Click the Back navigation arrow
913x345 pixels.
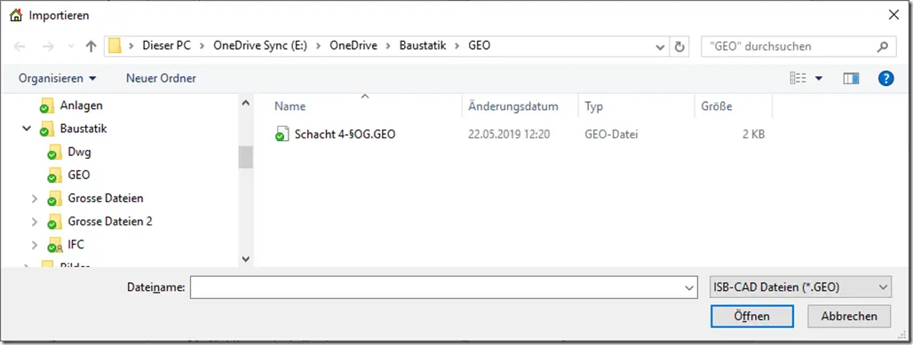point(20,46)
